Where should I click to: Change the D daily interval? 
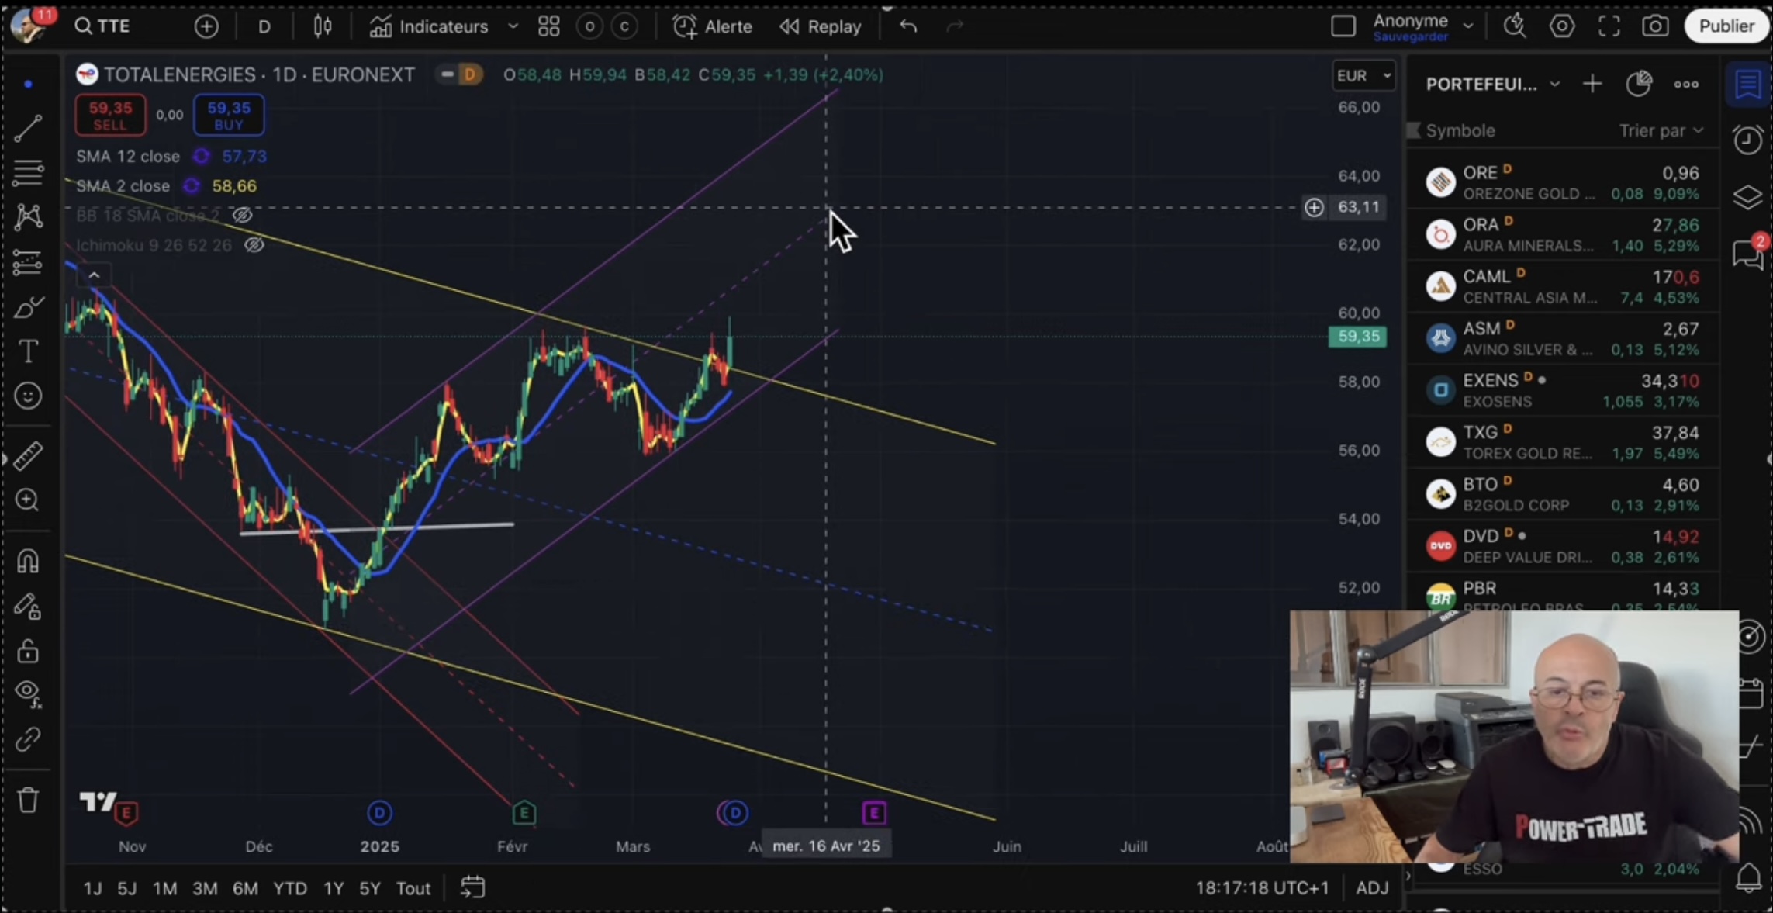point(264,26)
